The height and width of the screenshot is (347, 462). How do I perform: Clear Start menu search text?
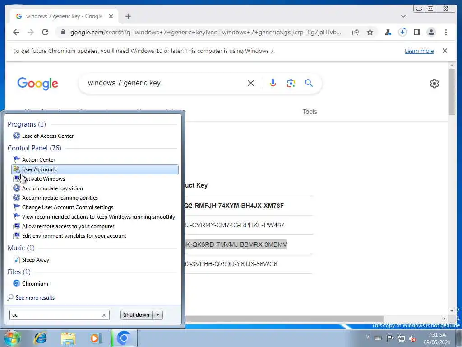(104, 315)
